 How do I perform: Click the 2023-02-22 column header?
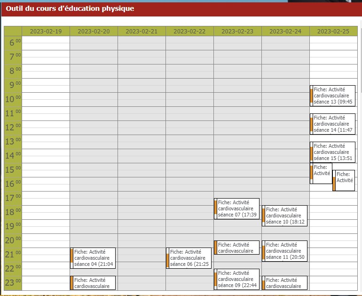click(x=189, y=32)
